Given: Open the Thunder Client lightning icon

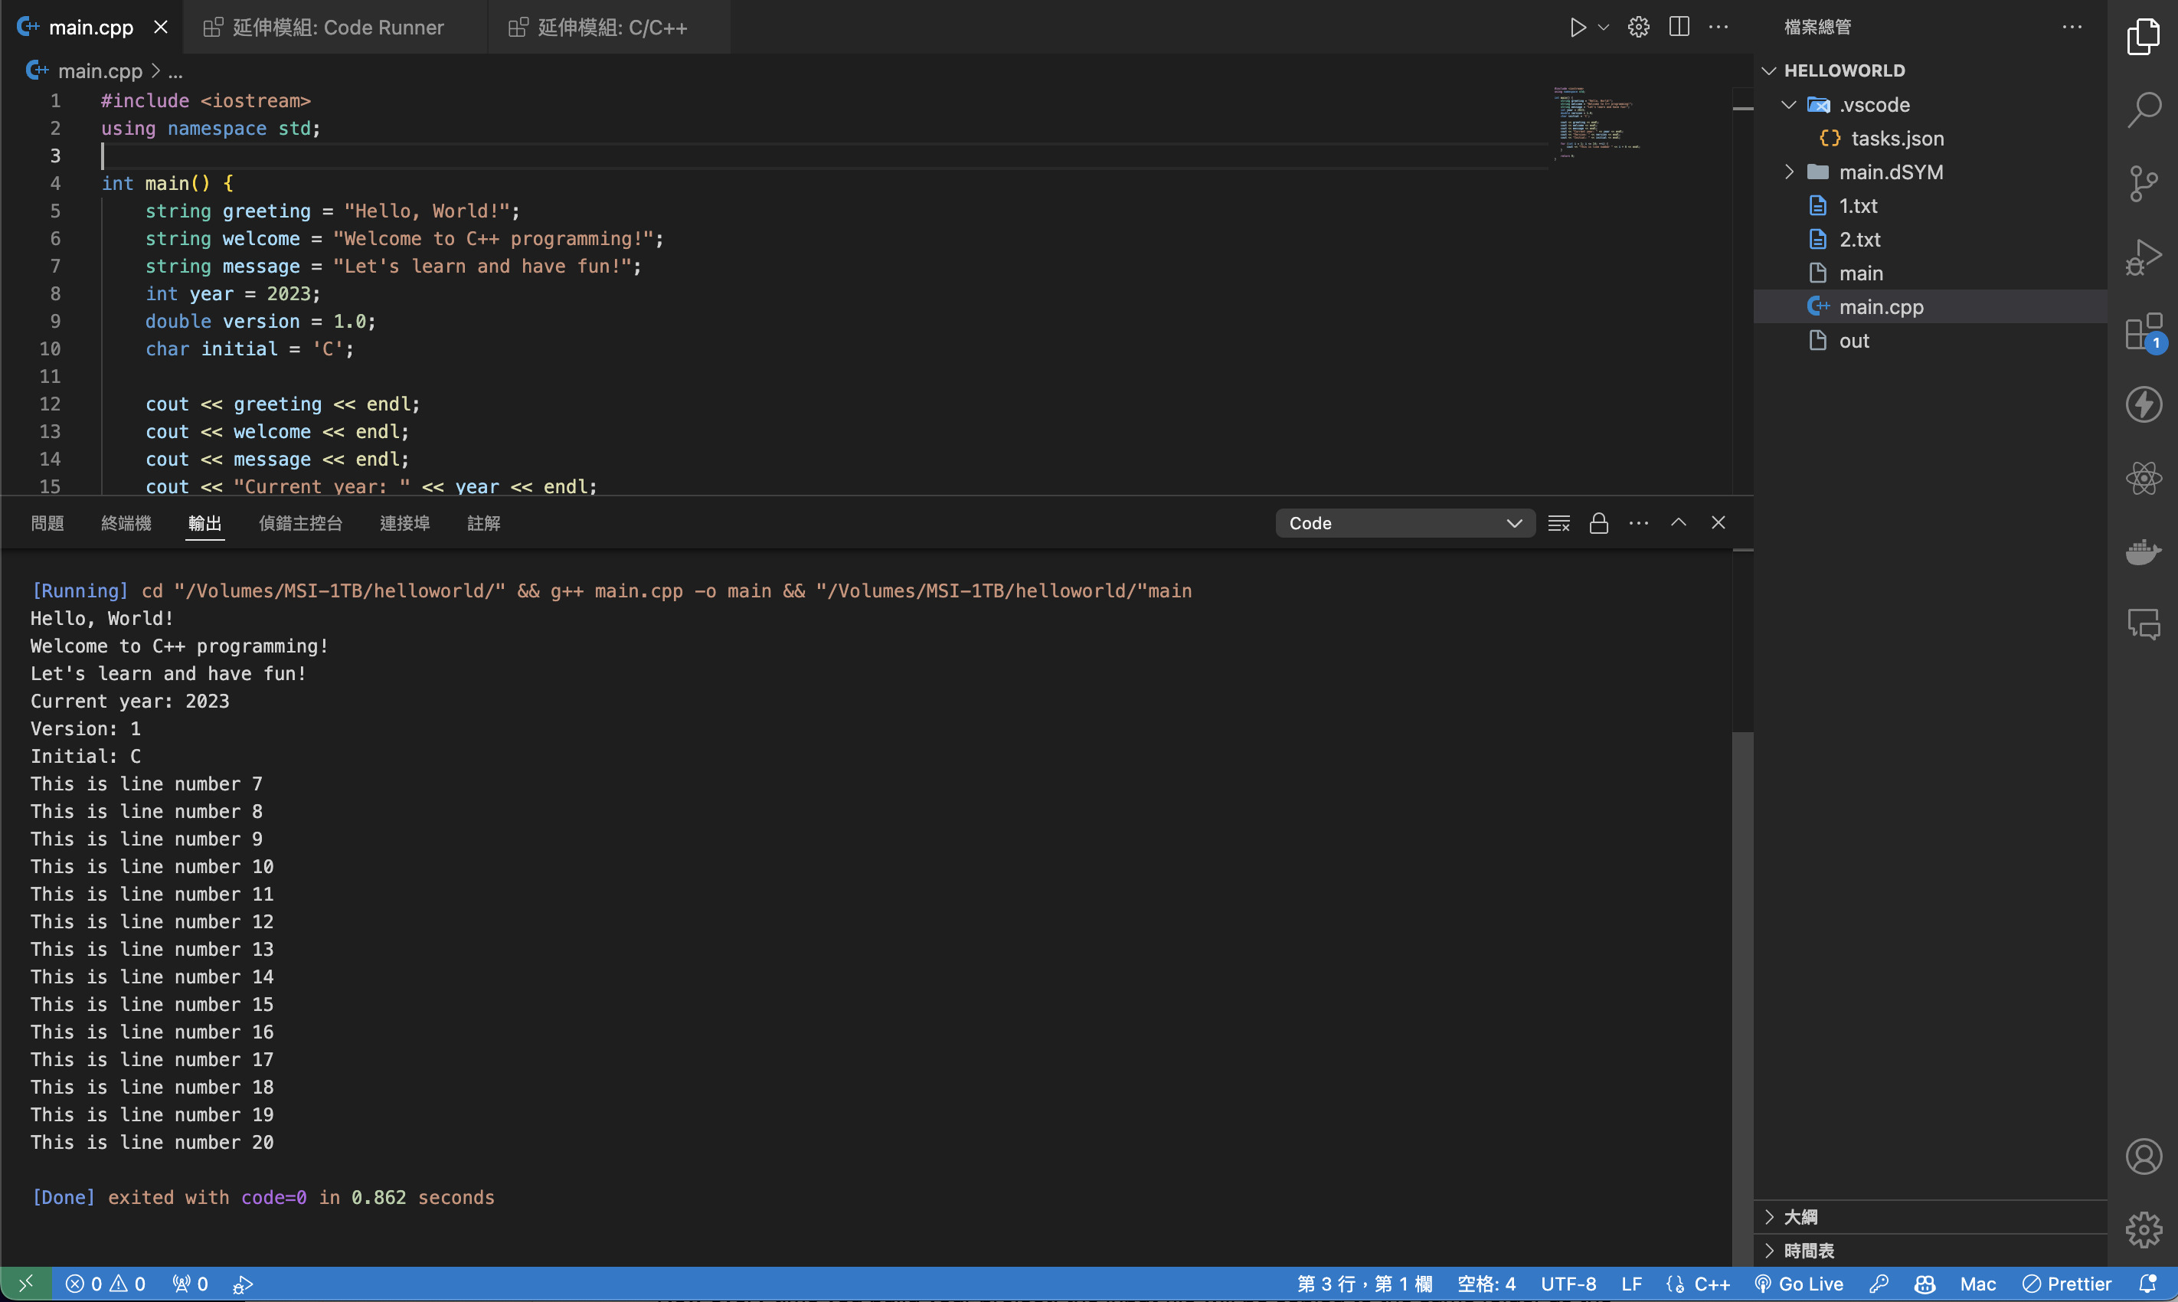Looking at the screenshot, I should [x=2143, y=404].
